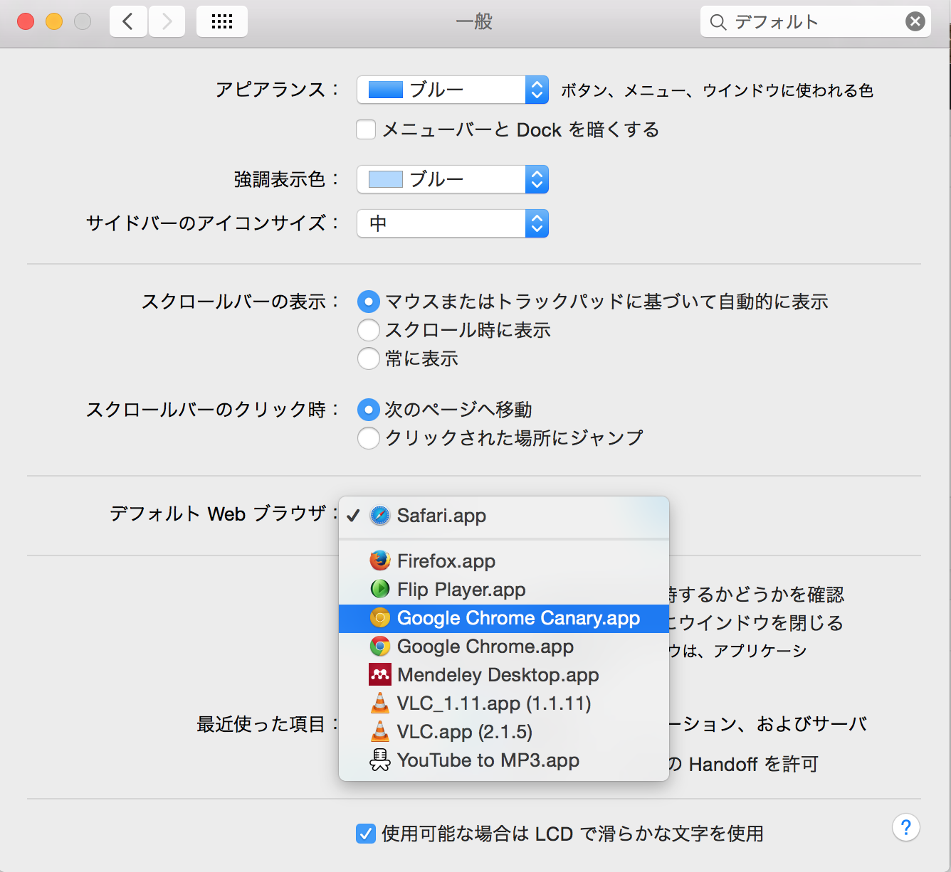Click the YouTube to MP3 icon
The height and width of the screenshot is (872, 951).
click(x=380, y=760)
